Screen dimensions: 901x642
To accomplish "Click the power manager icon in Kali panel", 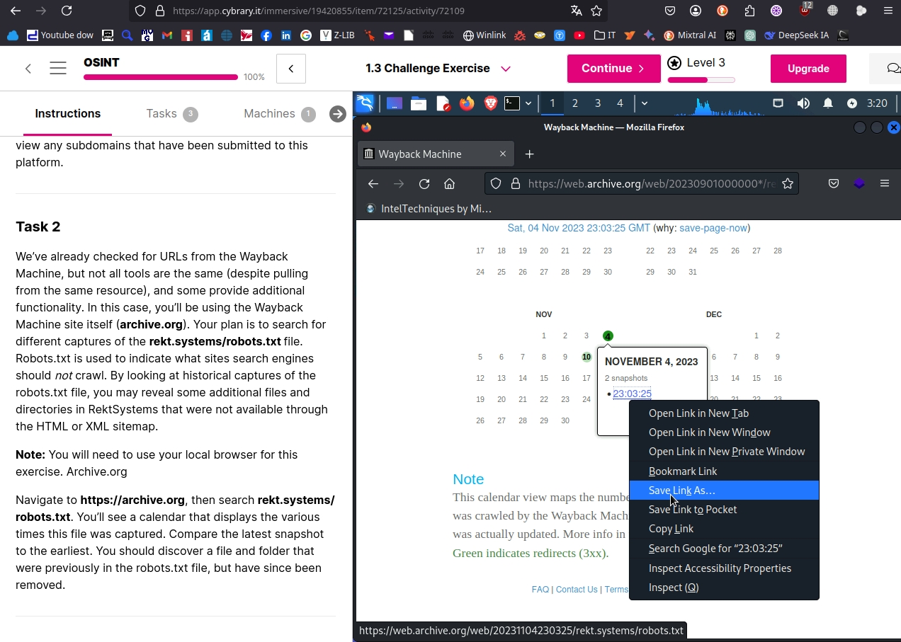I will pyautogui.click(x=852, y=103).
